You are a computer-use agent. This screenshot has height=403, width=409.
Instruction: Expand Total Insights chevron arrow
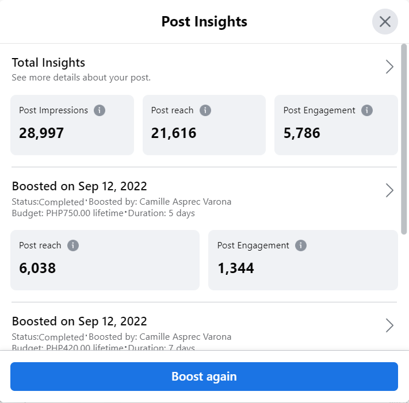pyautogui.click(x=389, y=67)
